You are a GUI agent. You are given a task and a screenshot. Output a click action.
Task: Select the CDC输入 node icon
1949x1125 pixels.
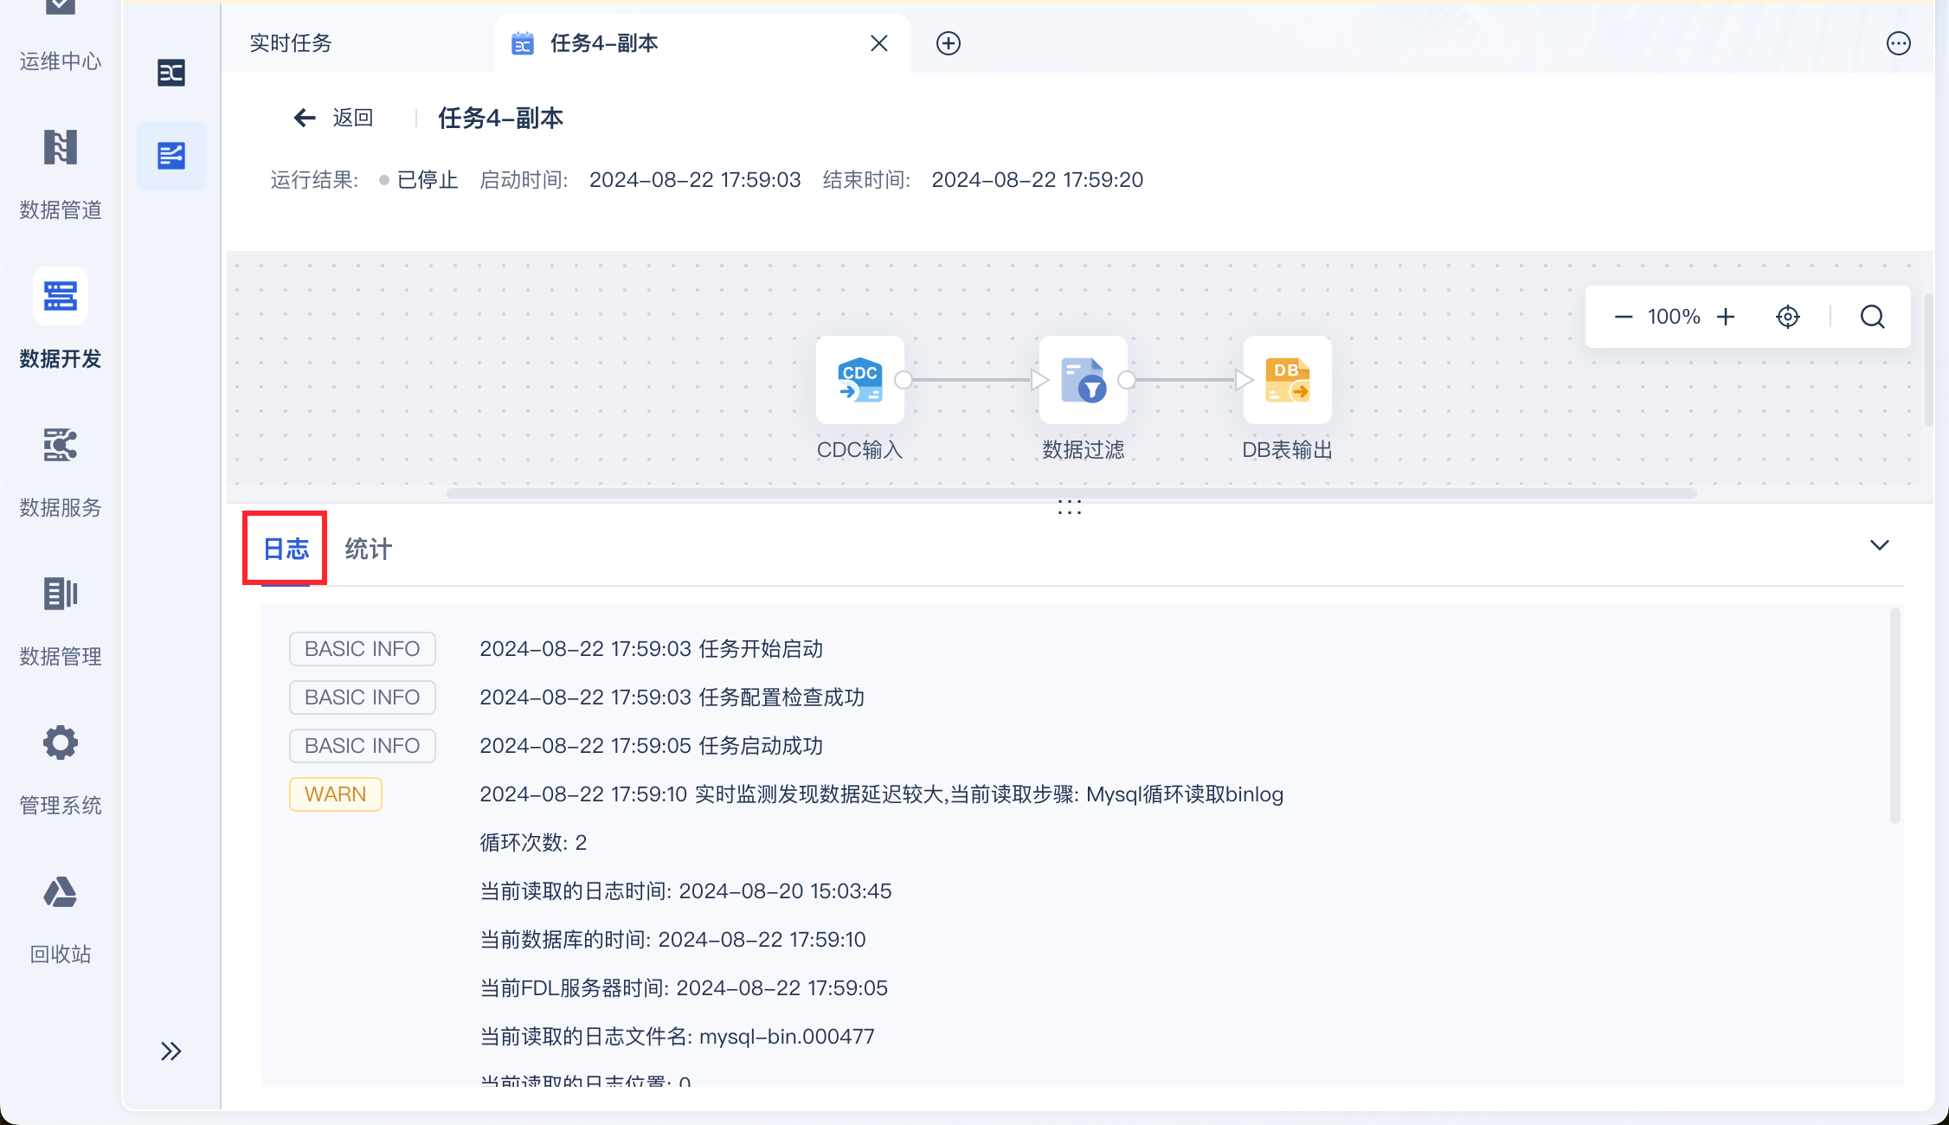pyautogui.click(x=859, y=380)
